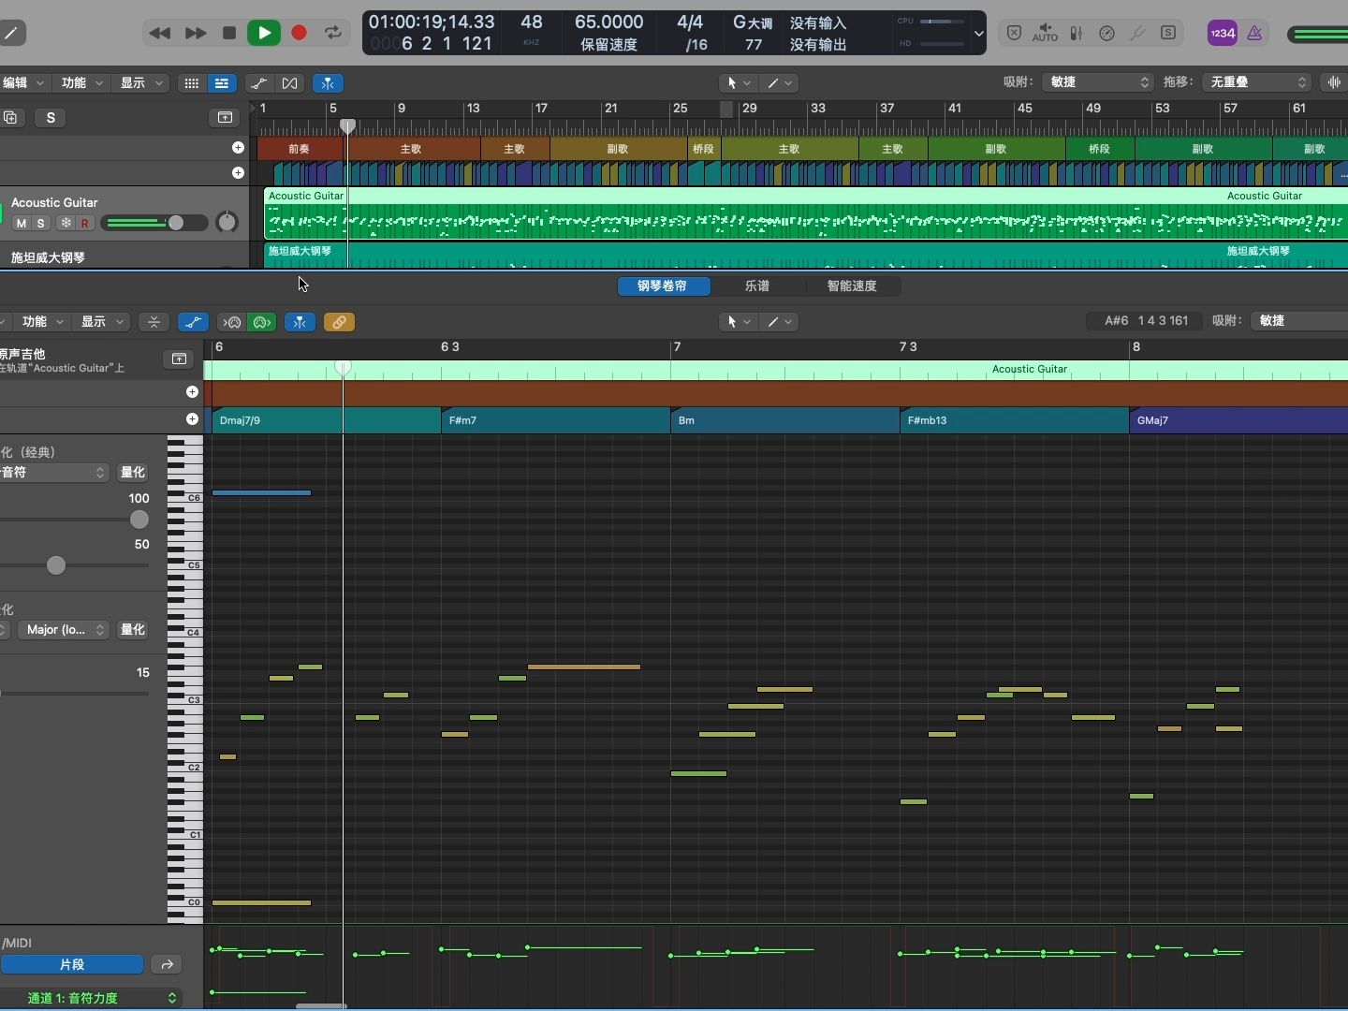The width and height of the screenshot is (1348, 1011).
Task: Click the time quantize 量化 button
Action: (x=133, y=473)
